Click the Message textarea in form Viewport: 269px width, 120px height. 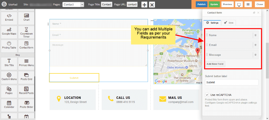[99, 54]
